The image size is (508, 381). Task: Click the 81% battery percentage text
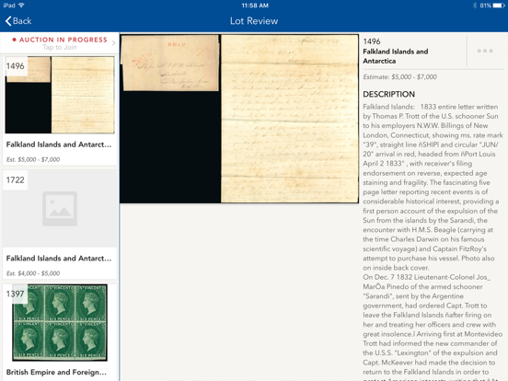tap(485, 6)
